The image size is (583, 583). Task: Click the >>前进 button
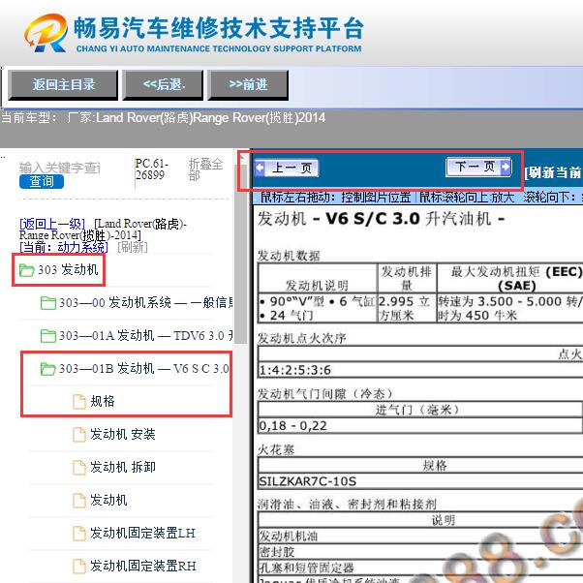coord(248,85)
